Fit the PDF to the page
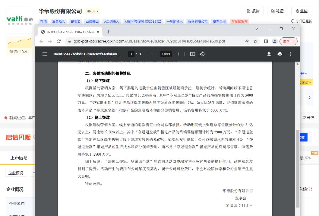 pos(192,54)
